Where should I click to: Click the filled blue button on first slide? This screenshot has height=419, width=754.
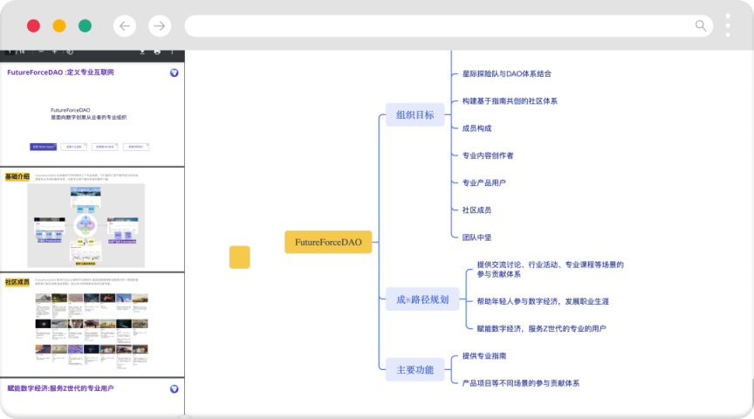[x=44, y=147]
